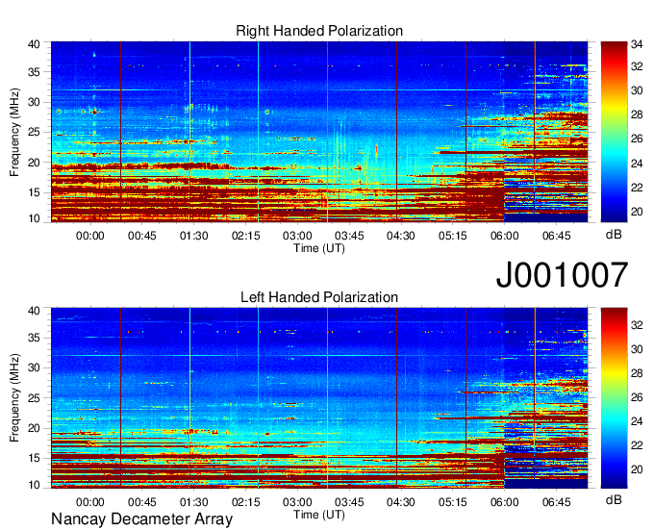Click the '00:45' tick label on bottom plot

point(141,502)
